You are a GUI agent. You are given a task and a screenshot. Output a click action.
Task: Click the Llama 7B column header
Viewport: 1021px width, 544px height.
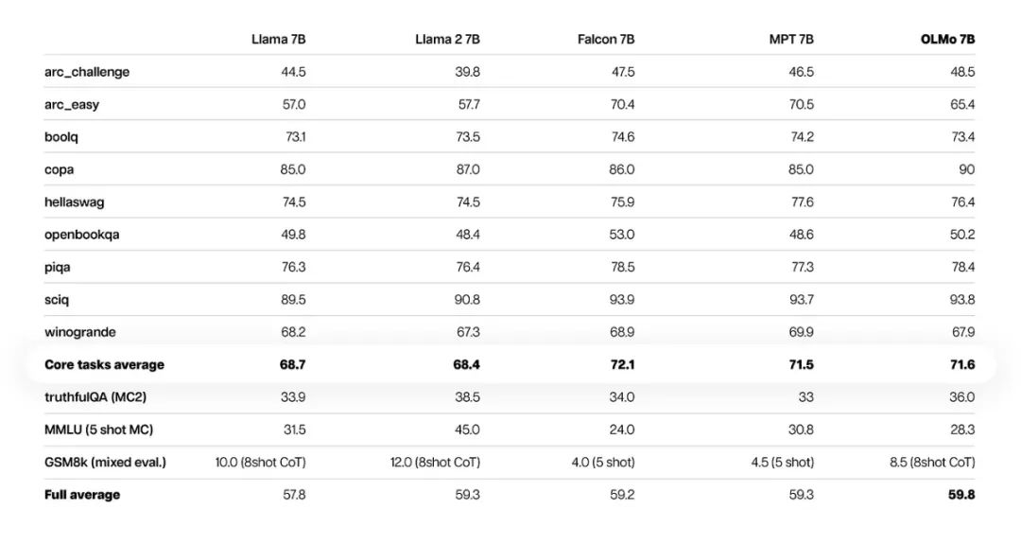(278, 39)
